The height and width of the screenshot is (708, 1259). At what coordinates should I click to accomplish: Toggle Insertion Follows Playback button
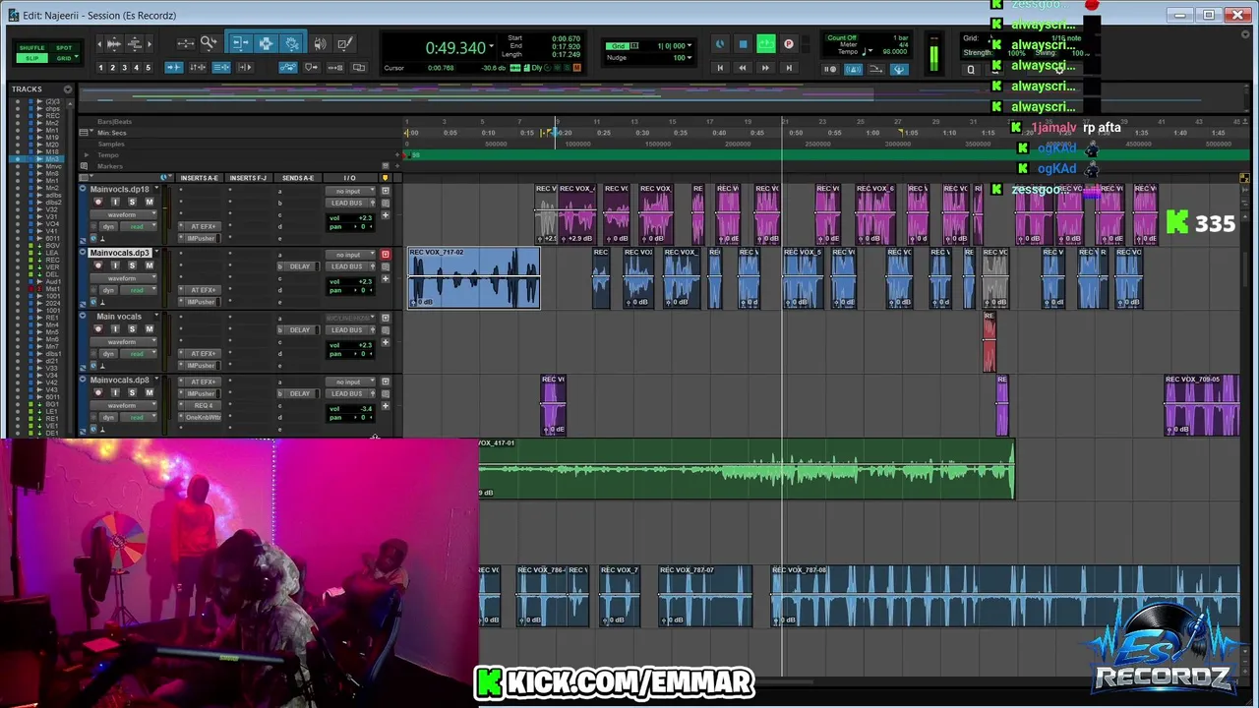point(245,68)
